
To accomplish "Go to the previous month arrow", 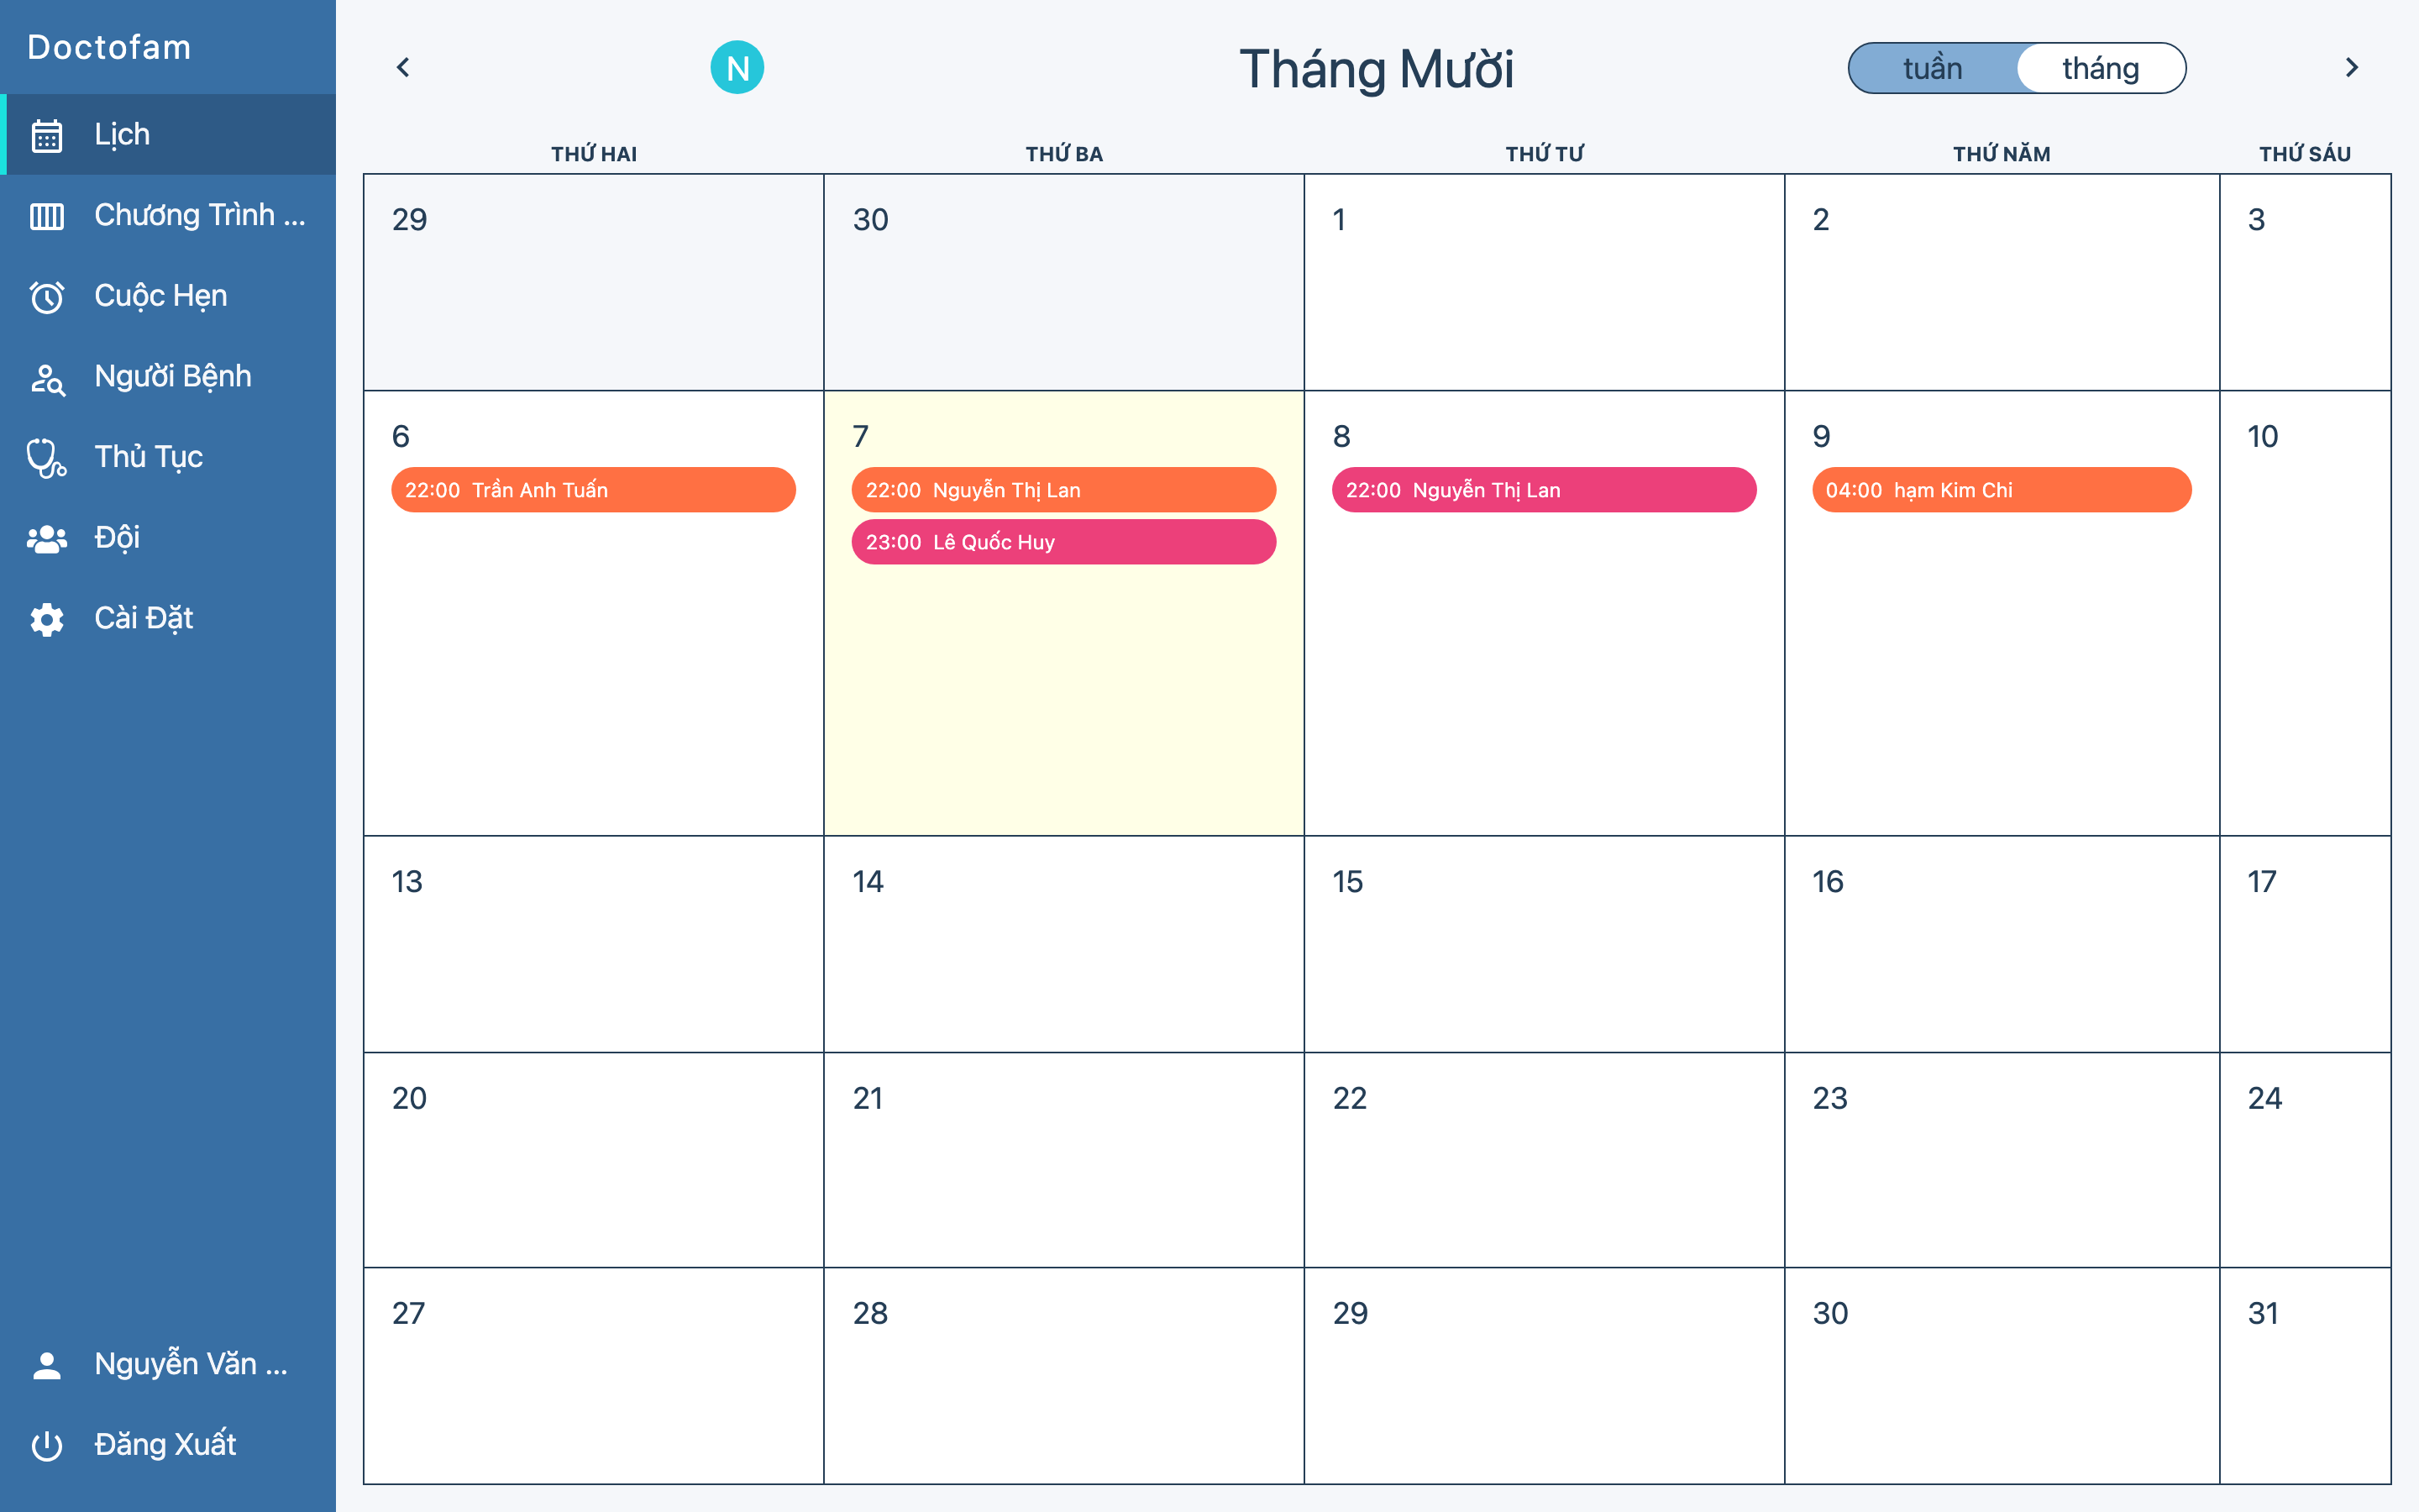I will pos(403,68).
